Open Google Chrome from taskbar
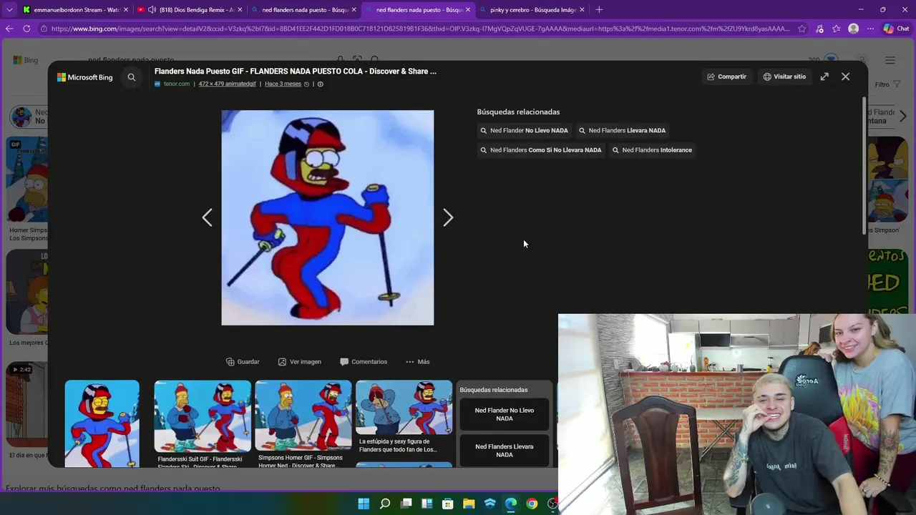 (x=532, y=504)
